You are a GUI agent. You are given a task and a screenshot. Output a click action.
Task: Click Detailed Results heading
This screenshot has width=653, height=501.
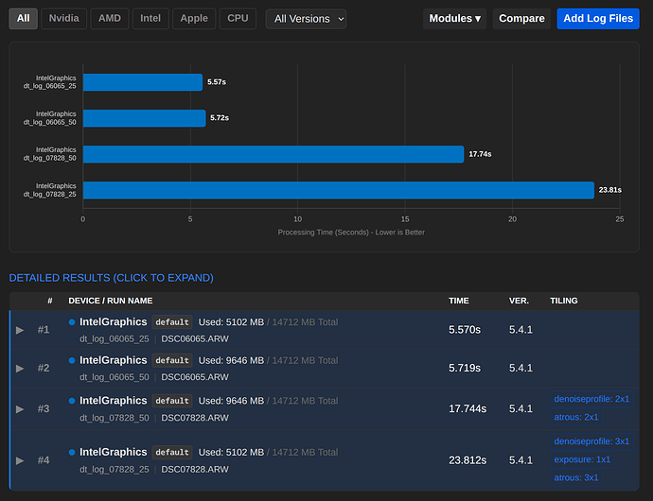[x=111, y=278]
